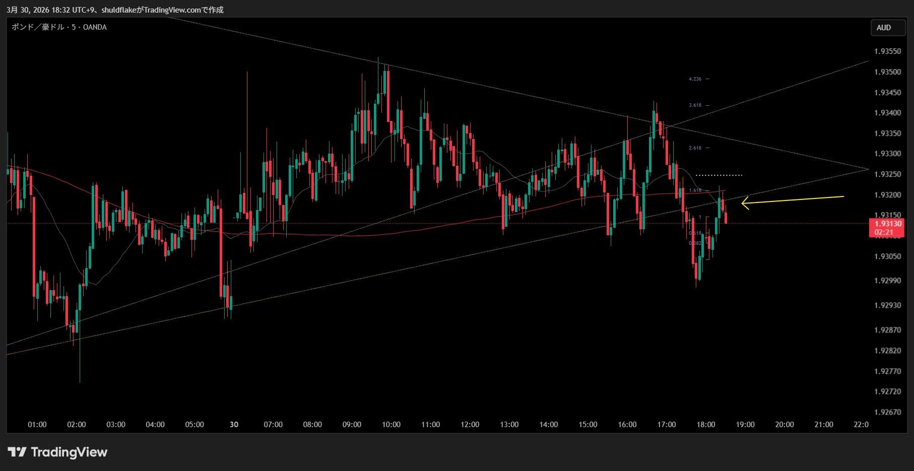This screenshot has height=471, width=914.
Task: Open the AUD currency selector
Action: [x=884, y=28]
